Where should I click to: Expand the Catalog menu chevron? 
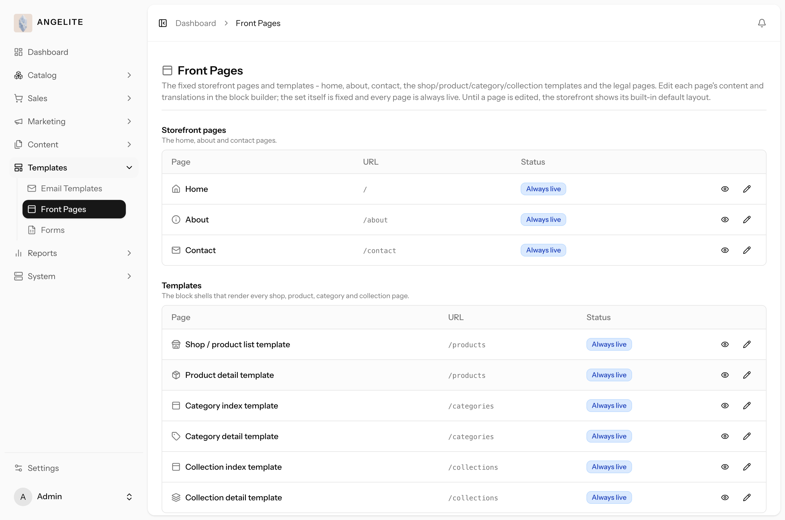129,75
